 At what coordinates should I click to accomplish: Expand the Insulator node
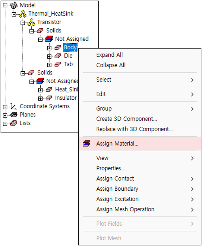[x=40, y=99]
